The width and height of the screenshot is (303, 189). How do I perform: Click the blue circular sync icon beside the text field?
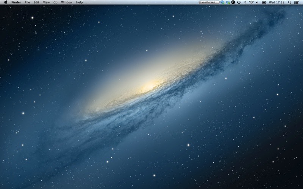tap(222, 2)
